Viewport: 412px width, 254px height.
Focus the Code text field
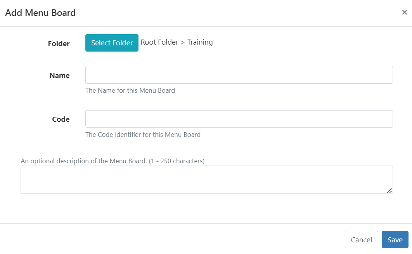coord(239,119)
